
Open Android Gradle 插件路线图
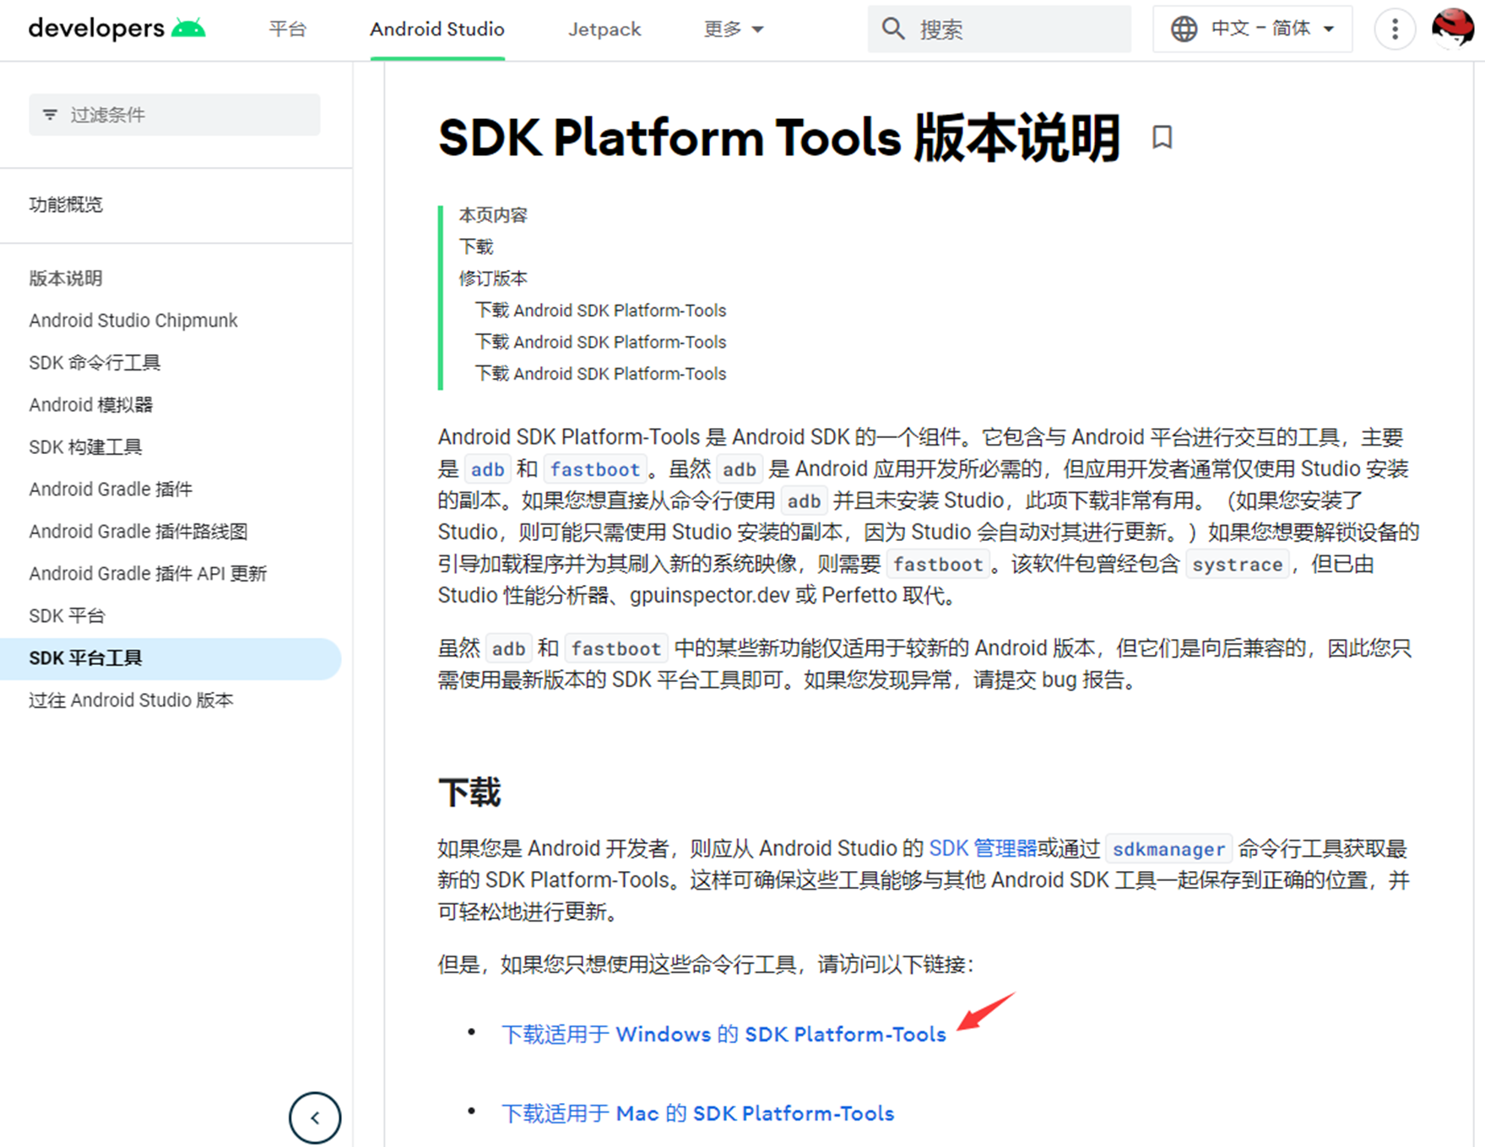[138, 532]
